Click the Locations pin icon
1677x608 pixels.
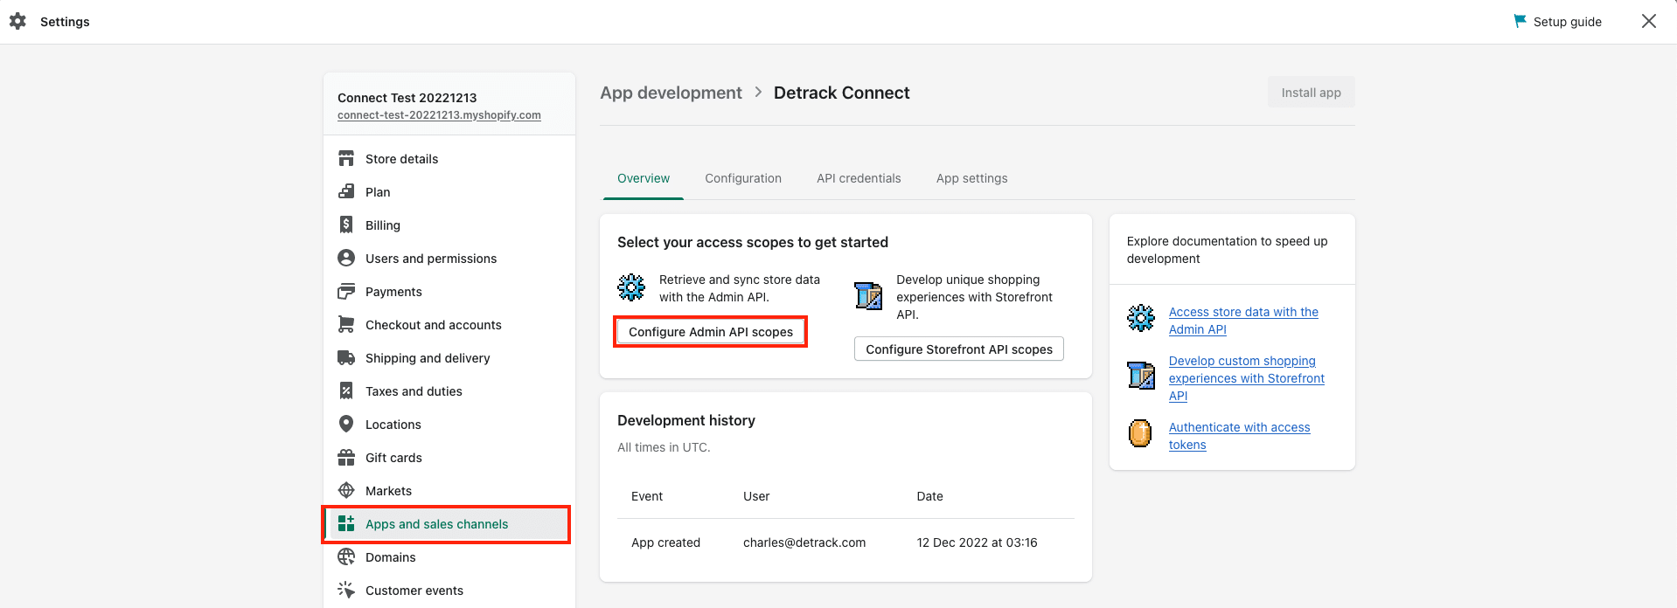[x=346, y=424]
